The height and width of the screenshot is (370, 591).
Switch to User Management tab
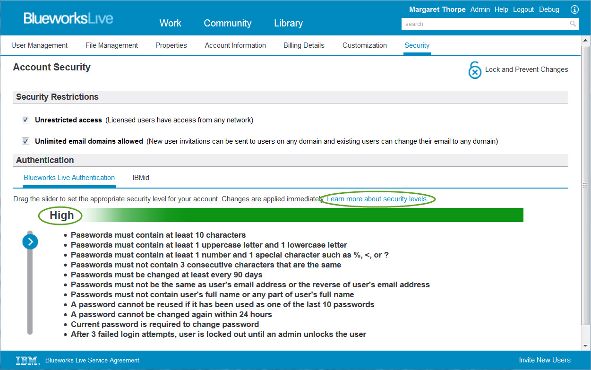pyautogui.click(x=40, y=45)
